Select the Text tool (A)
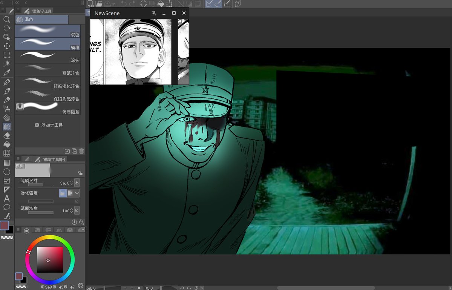Viewport: 452px width, 290px height. click(x=7, y=198)
